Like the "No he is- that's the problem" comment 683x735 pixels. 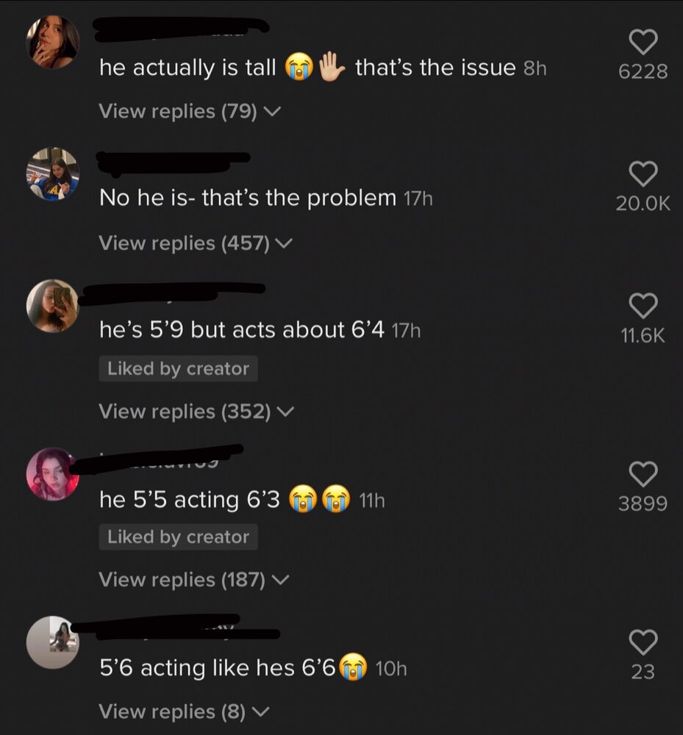[x=643, y=175]
